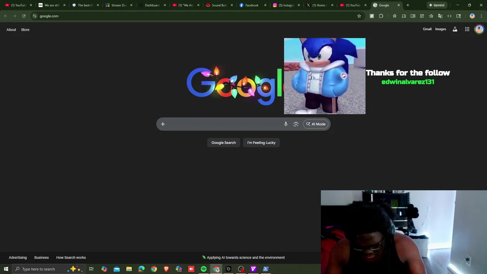Click the code brackets extension icon
The width and height of the screenshot is (487, 274).
tap(449, 16)
